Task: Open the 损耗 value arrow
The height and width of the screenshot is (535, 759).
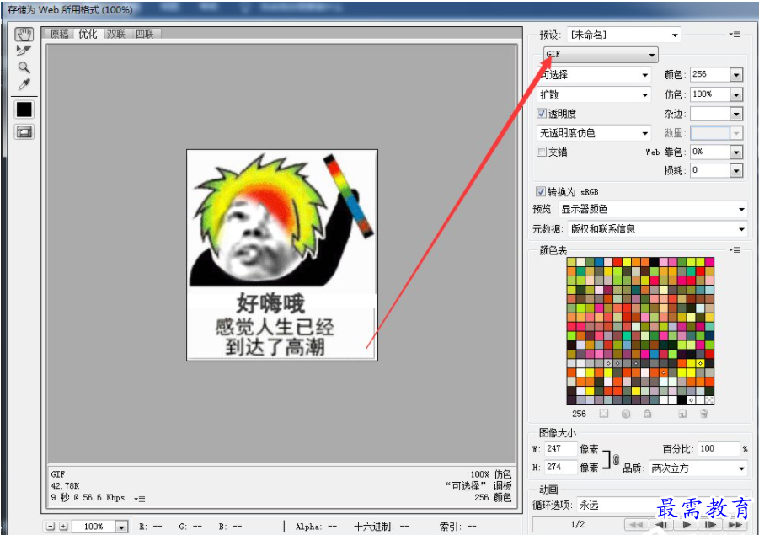Action: pyautogui.click(x=736, y=170)
